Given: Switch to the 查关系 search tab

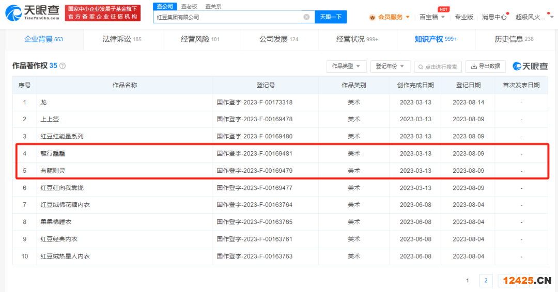Looking at the screenshot, I should coord(213,6).
